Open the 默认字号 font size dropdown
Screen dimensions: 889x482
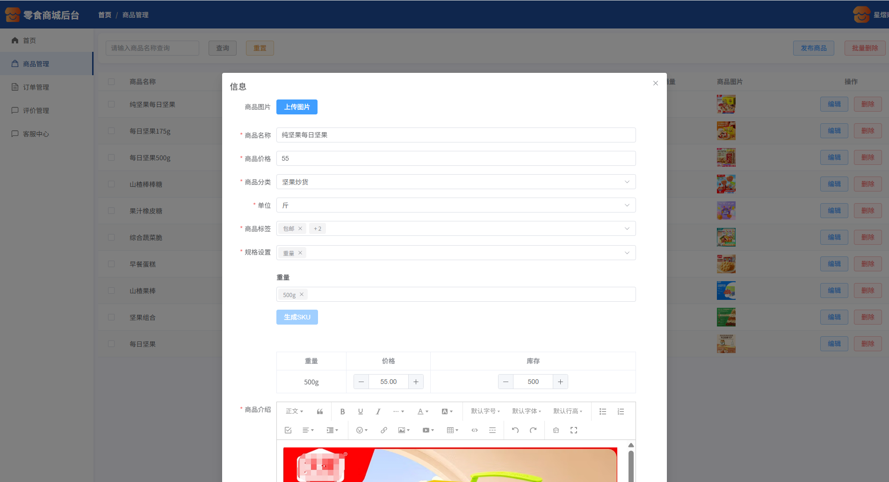pyautogui.click(x=485, y=411)
